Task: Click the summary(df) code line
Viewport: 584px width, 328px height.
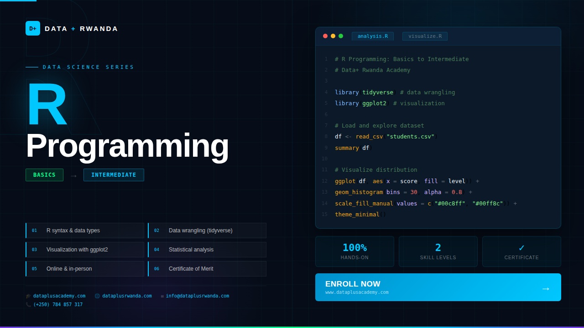Action: [x=354, y=148]
